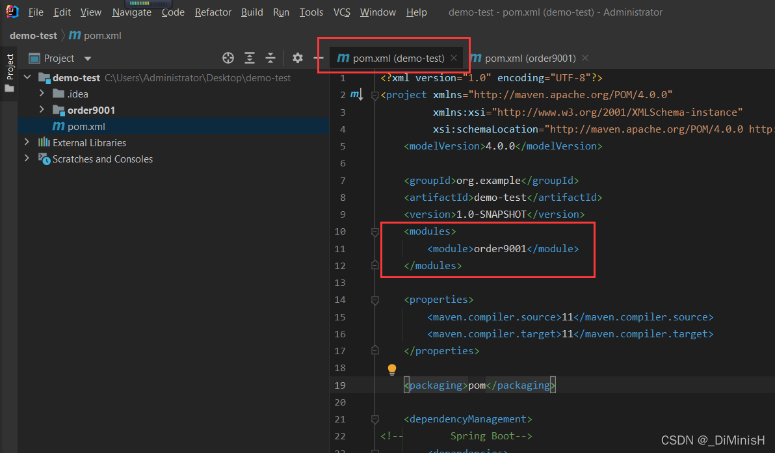775x453 pixels.
Task: Click groupId value org.example
Action: pyautogui.click(x=488, y=181)
